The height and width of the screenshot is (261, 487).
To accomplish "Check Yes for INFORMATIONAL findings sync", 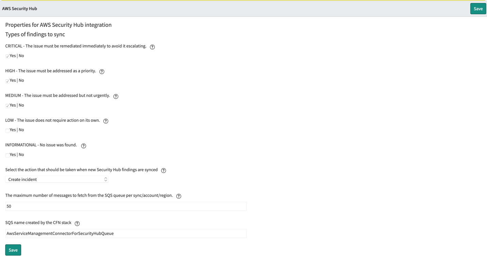I will 7,155.
